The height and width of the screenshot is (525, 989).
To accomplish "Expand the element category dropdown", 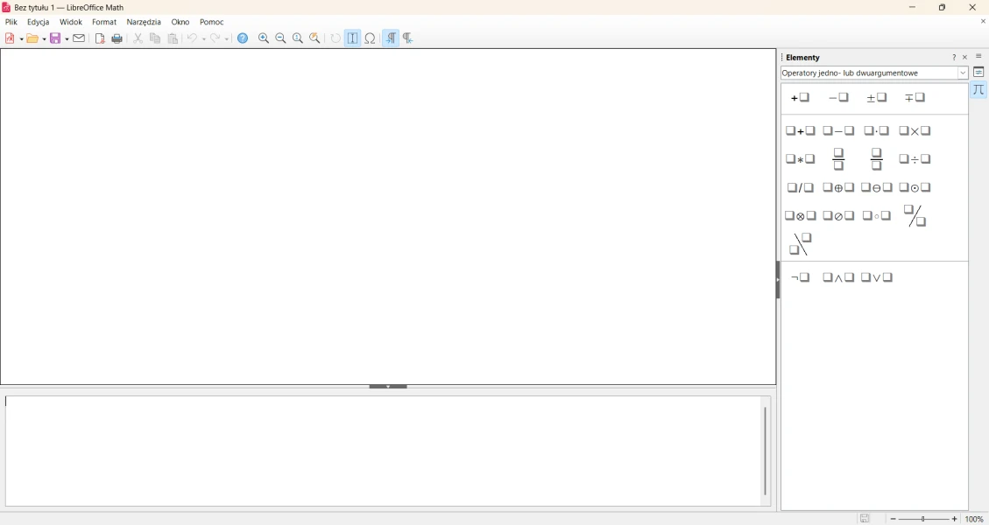I will 963,73.
